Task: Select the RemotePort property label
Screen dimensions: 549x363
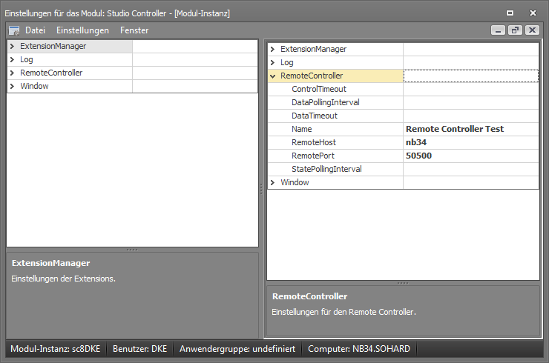Action: click(312, 156)
